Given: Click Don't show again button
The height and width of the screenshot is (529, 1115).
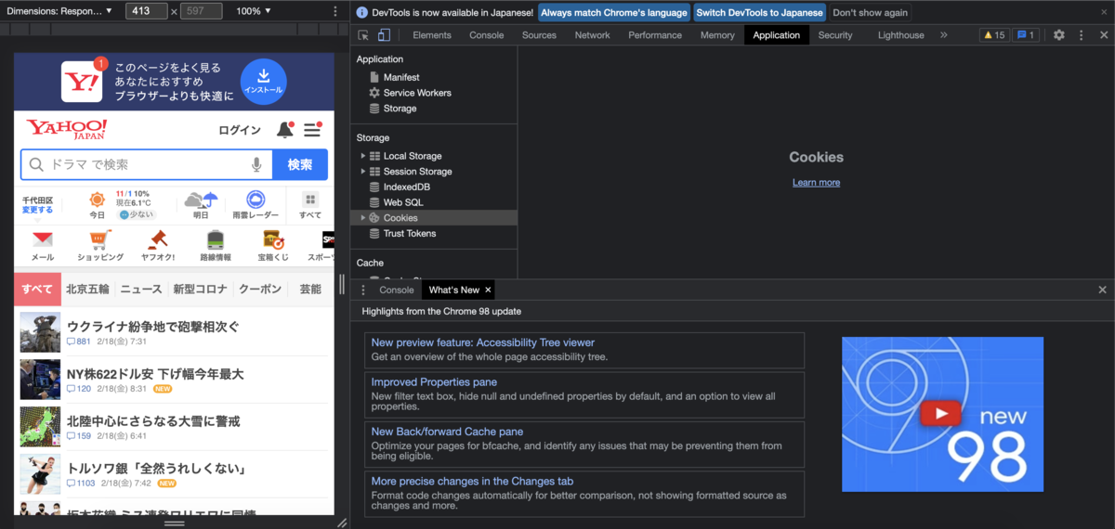Looking at the screenshot, I should pyautogui.click(x=869, y=13).
